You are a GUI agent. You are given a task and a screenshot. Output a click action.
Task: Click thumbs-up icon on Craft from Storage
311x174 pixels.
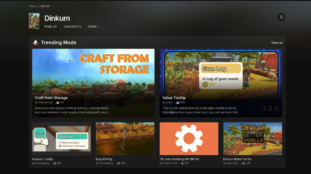[x=58, y=102]
